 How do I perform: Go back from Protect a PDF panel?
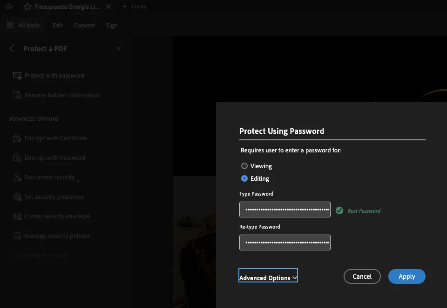11,48
